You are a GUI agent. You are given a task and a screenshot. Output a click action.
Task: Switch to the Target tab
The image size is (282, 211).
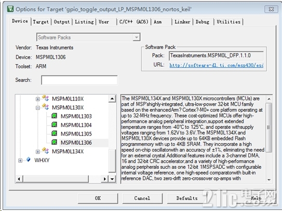coord(41,22)
